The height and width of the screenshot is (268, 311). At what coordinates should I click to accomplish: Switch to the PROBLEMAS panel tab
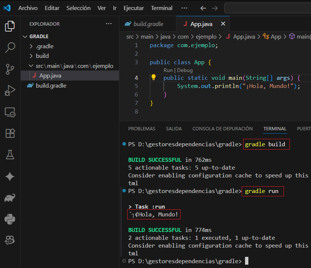(142, 129)
